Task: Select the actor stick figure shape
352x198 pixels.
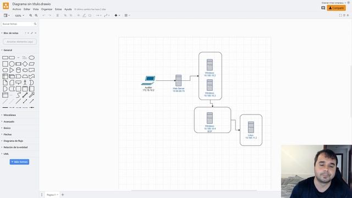Action: point(25,82)
